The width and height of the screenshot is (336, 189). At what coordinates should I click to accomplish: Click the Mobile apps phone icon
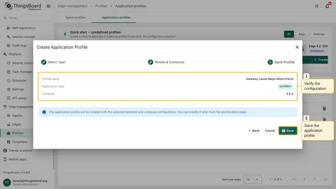click(x=5, y=160)
